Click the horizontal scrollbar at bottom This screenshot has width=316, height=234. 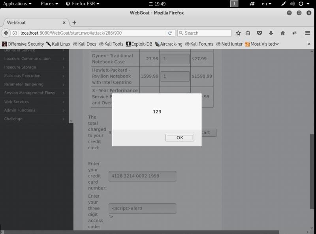click(x=141, y=232)
